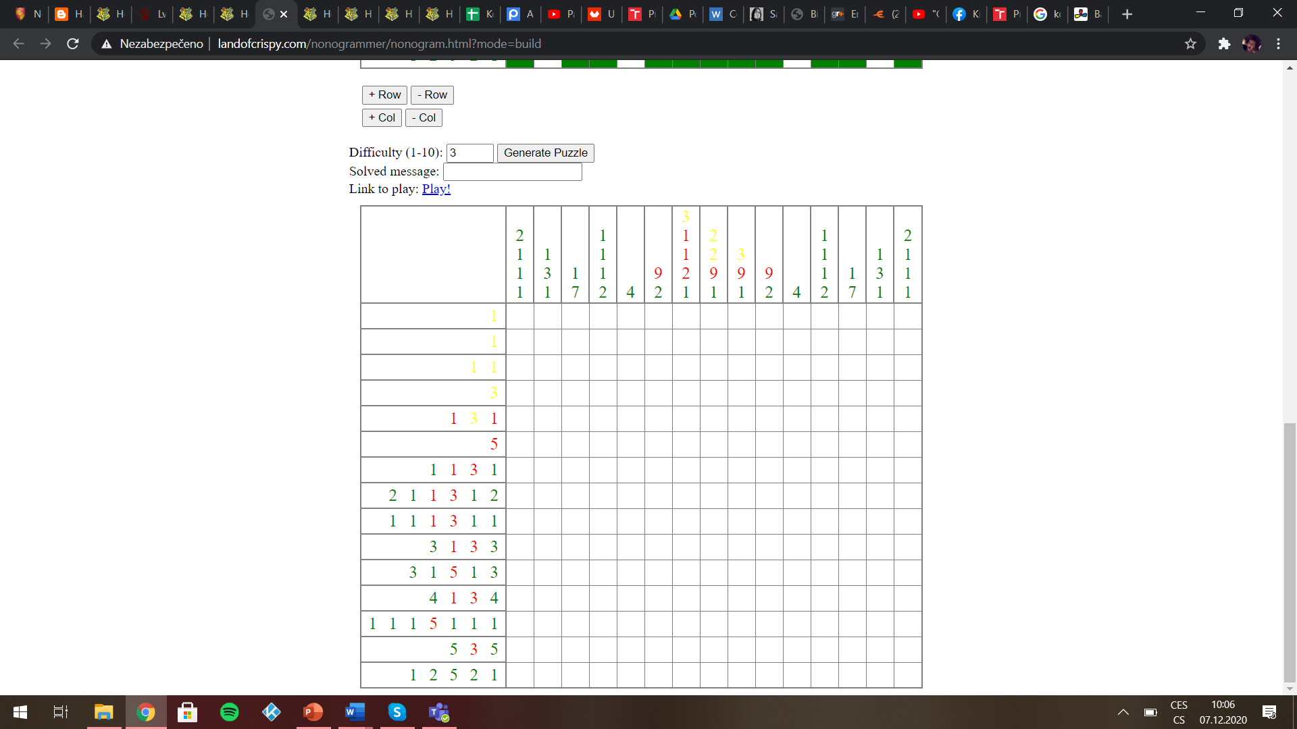
Task: Click the - Col button
Action: click(x=424, y=118)
